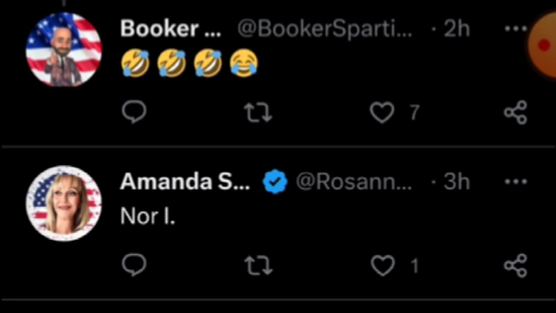This screenshot has height=313, width=556.
Task: Share Amanda's "Nor I." tweet
Action: (x=516, y=265)
